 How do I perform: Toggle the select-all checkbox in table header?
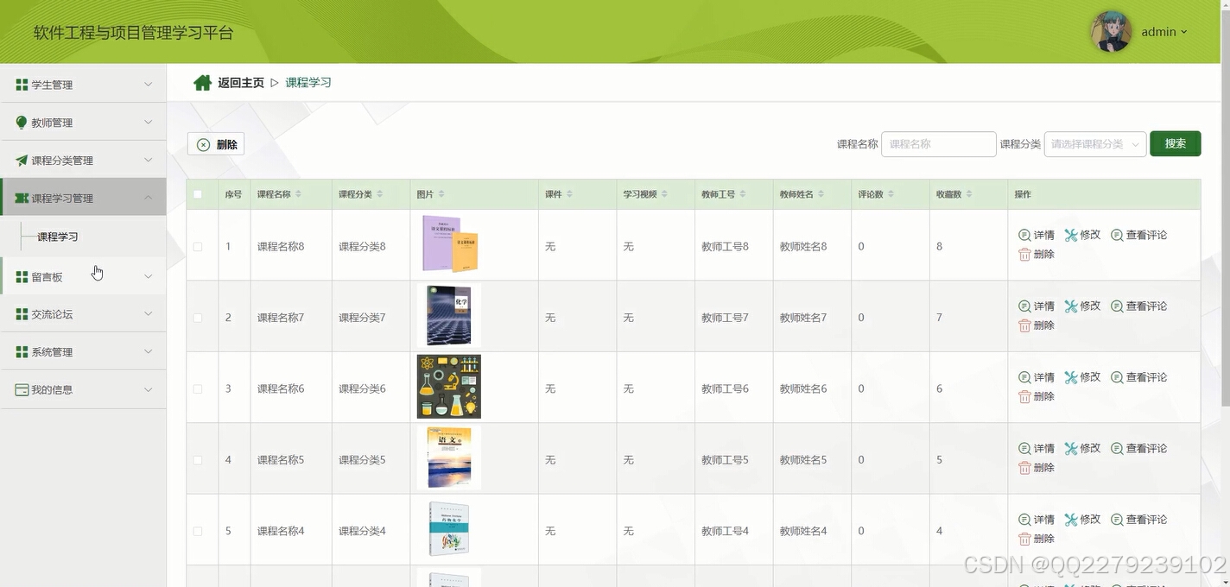click(197, 193)
